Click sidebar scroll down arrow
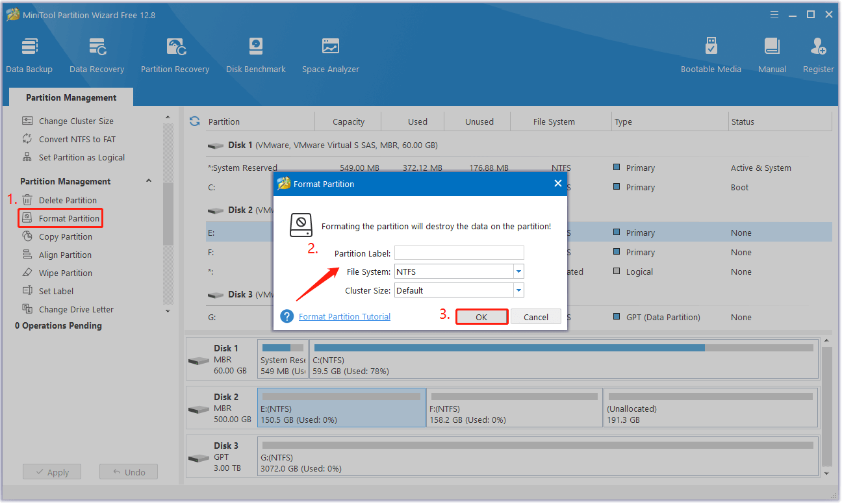842x504 pixels. [x=168, y=311]
